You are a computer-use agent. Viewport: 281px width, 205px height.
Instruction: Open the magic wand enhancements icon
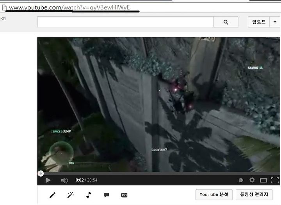tap(70, 195)
